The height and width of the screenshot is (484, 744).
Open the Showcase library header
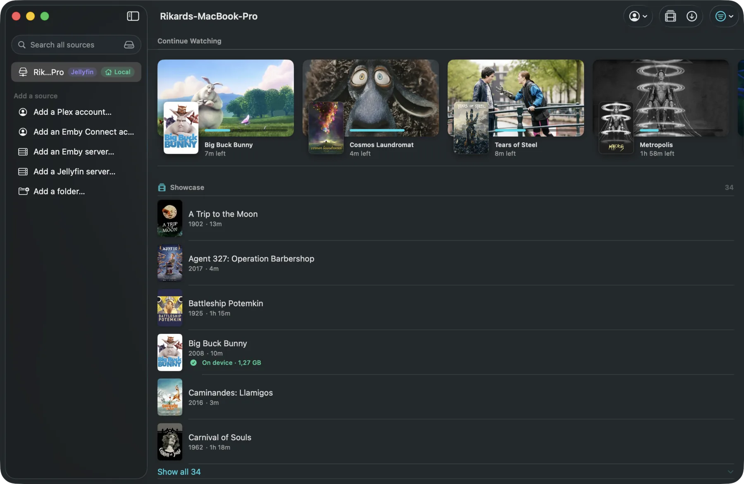tap(446, 187)
